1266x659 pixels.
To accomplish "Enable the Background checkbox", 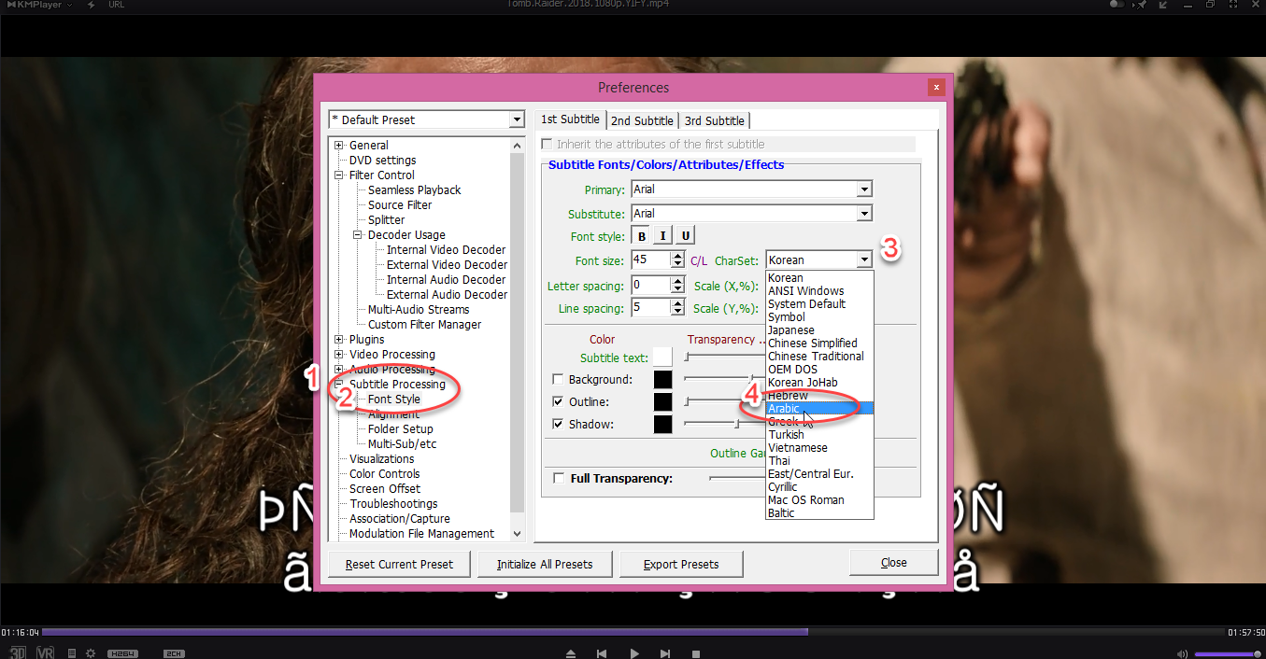I will (x=558, y=380).
